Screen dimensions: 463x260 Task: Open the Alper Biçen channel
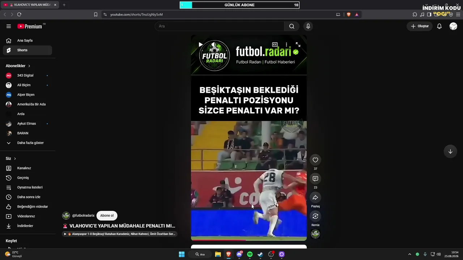pyautogui.click(x=27, y=95)
